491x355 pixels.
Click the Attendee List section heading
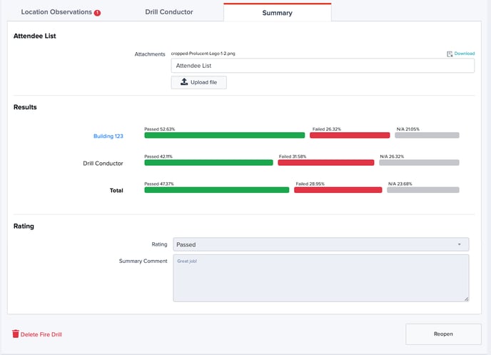pyautogui.click(x=35, y=36)
